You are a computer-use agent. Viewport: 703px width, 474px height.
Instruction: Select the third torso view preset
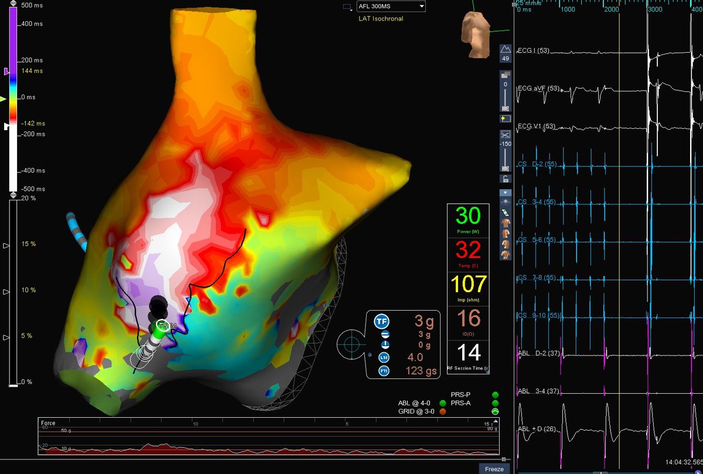tap(505, 244)
